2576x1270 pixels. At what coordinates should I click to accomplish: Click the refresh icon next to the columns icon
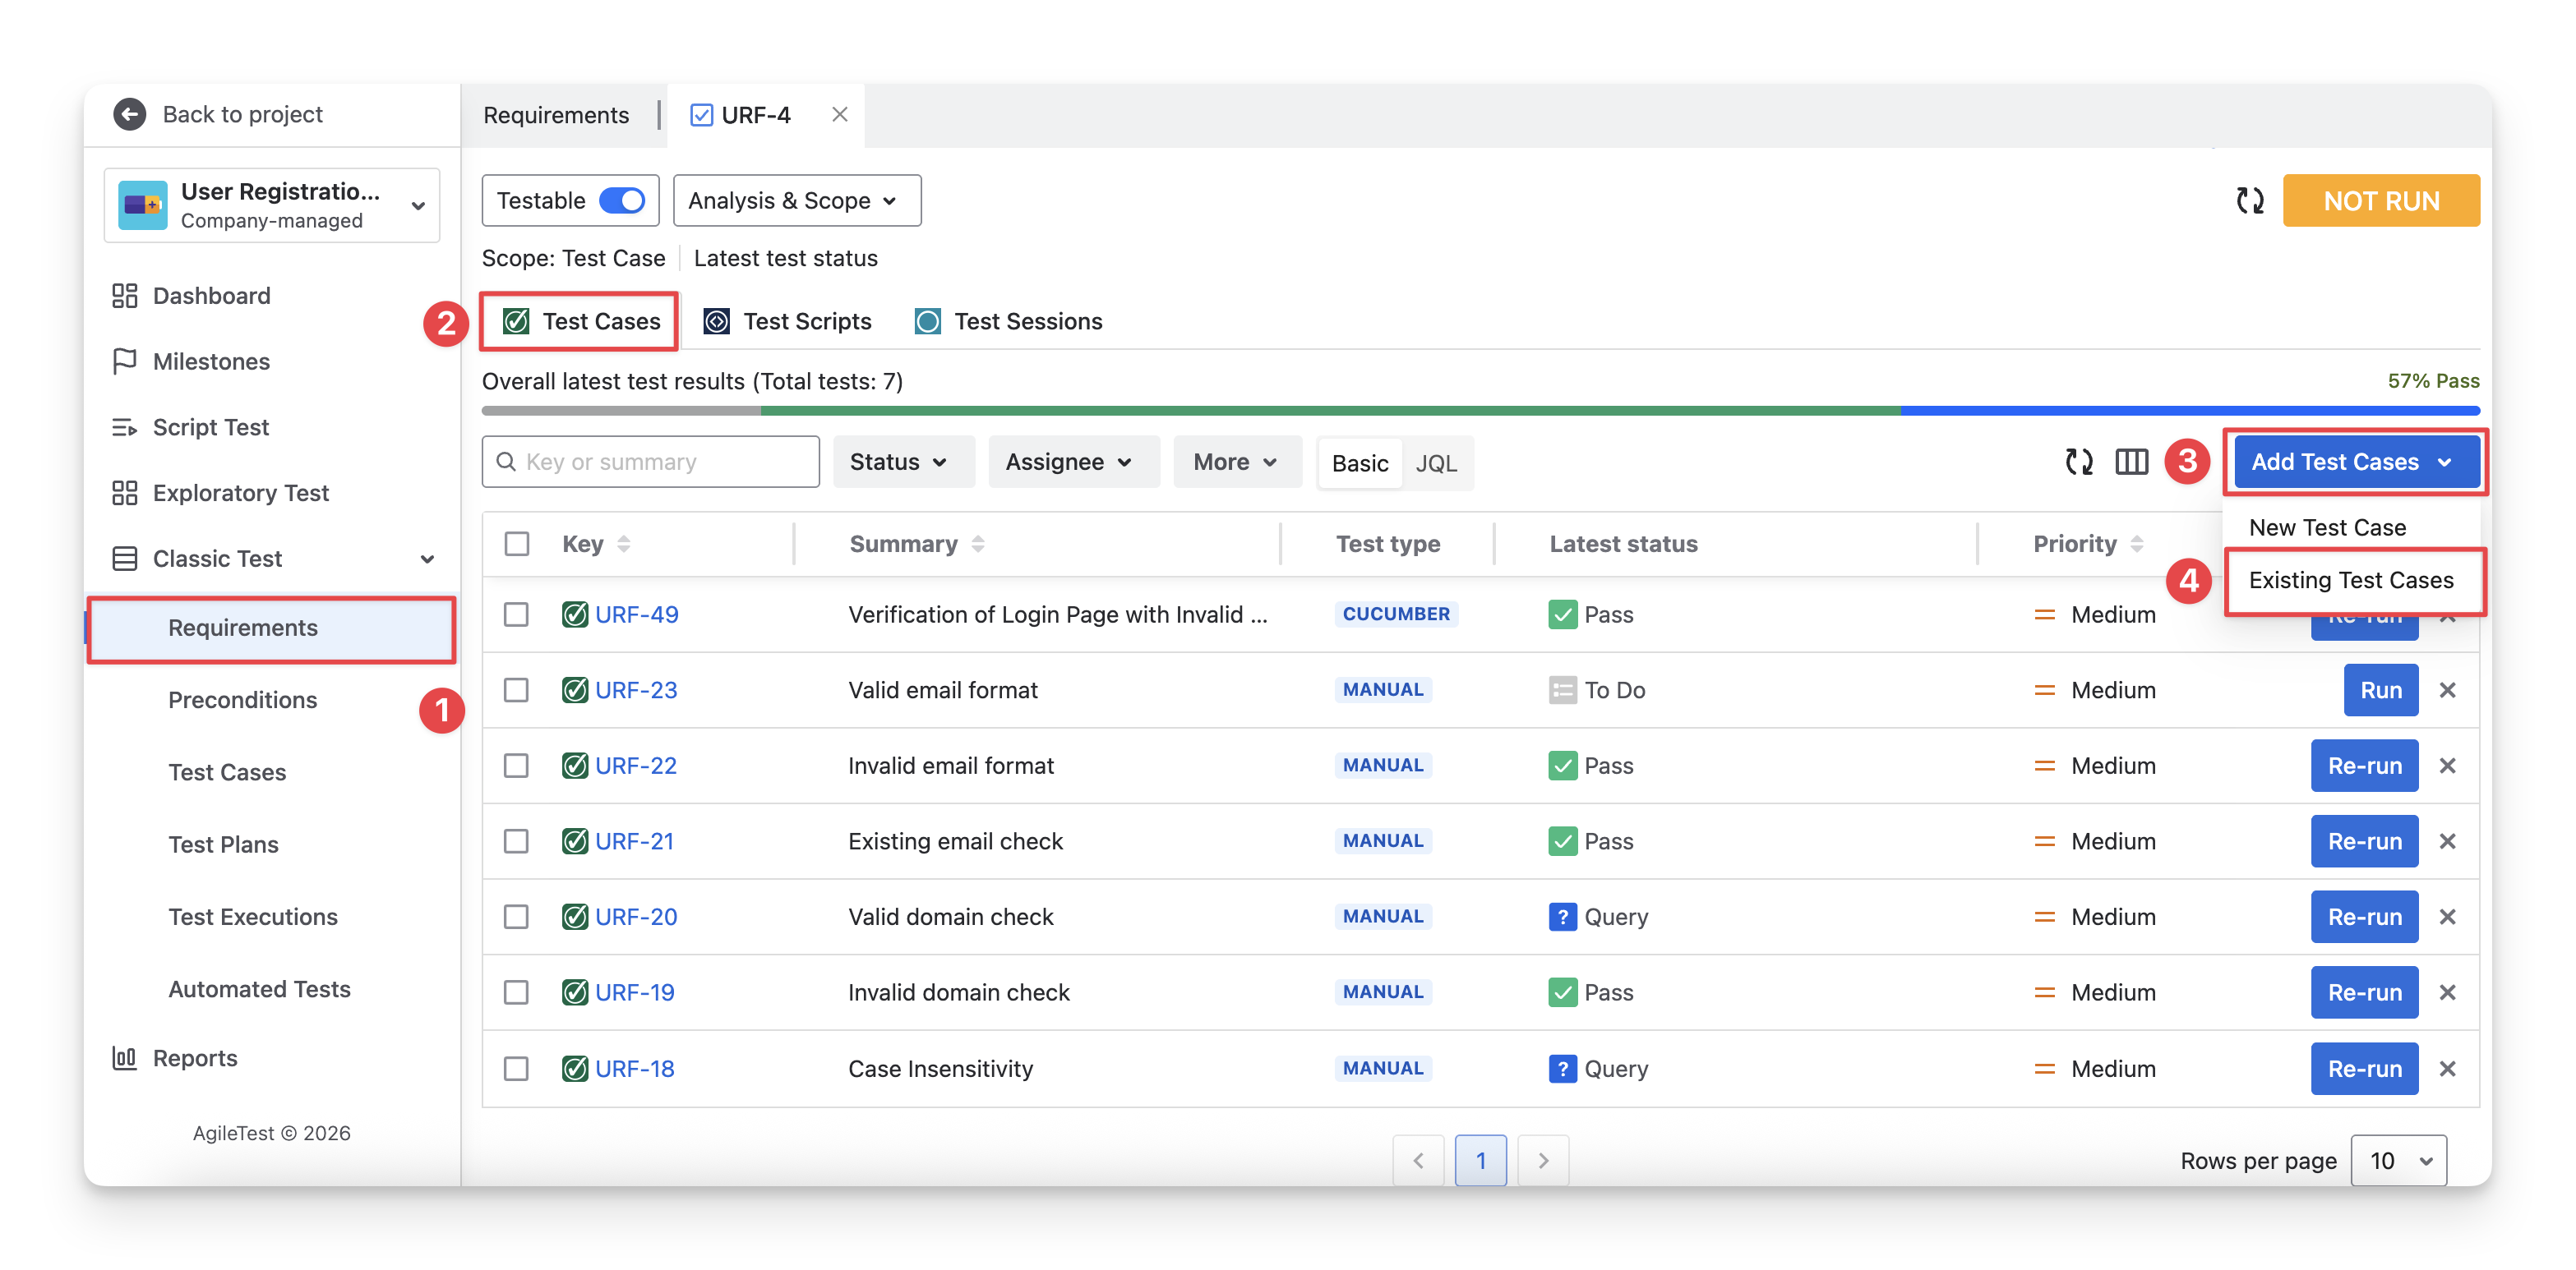click(2079, 462)
